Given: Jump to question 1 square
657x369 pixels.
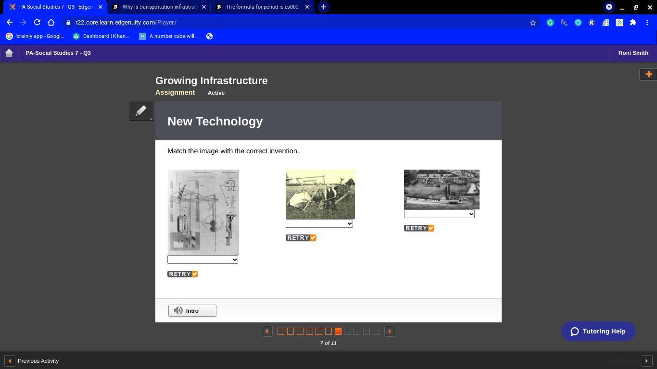Looking at the screenshot, I should click(281, 331).
